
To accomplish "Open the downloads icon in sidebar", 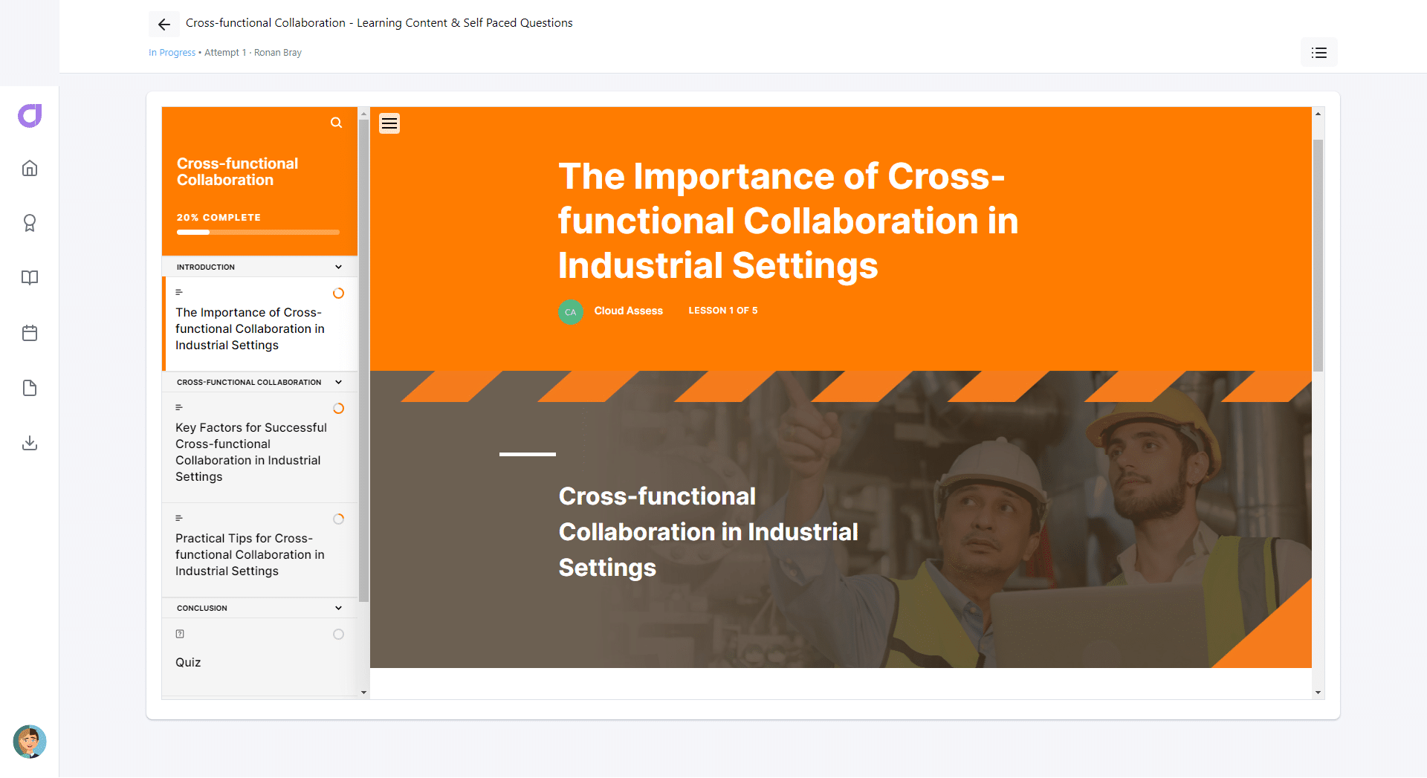I will point(30,443).
